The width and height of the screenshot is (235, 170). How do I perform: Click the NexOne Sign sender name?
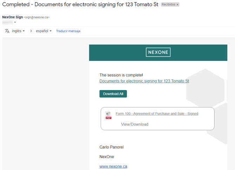(12, 17)
